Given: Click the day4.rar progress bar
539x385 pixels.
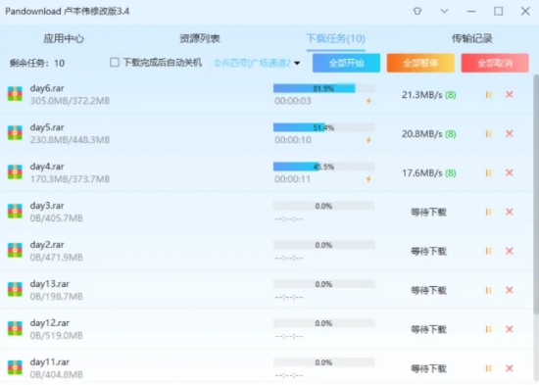Looking at the screenshot, I should (x=323, y=167).
